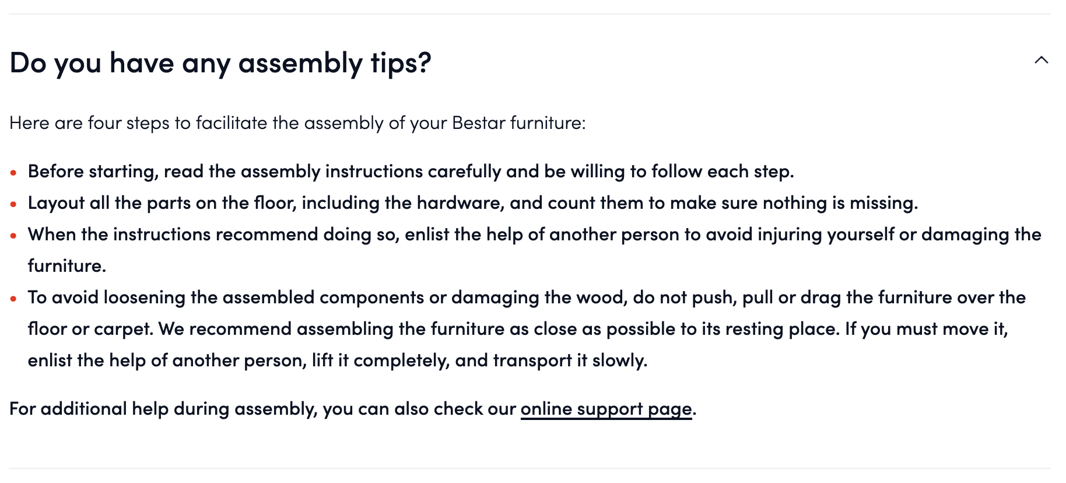
Task: Click the "enlist the help of another person, lift" line
Action: click(x=337, y=360)
